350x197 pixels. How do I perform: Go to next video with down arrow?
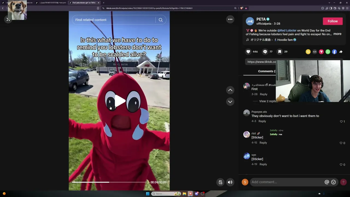coord(230,102)
